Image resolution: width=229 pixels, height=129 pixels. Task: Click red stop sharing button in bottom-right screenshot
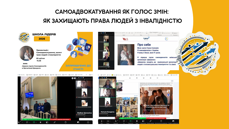point(155,118)
